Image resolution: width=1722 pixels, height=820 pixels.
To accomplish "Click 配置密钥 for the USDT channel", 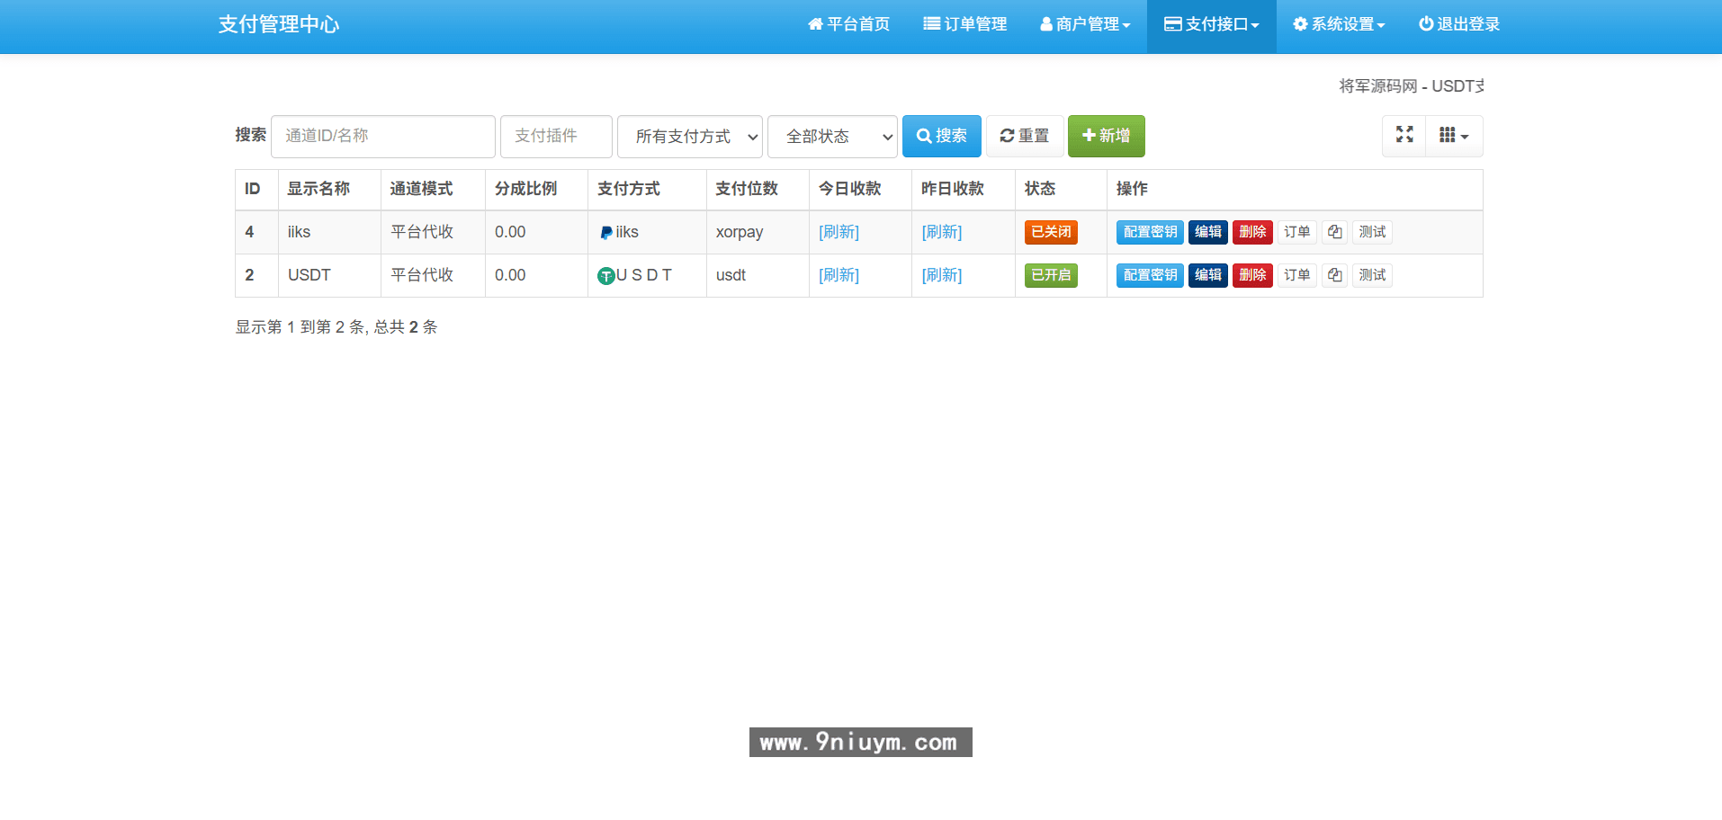I will click(1150, 275).
